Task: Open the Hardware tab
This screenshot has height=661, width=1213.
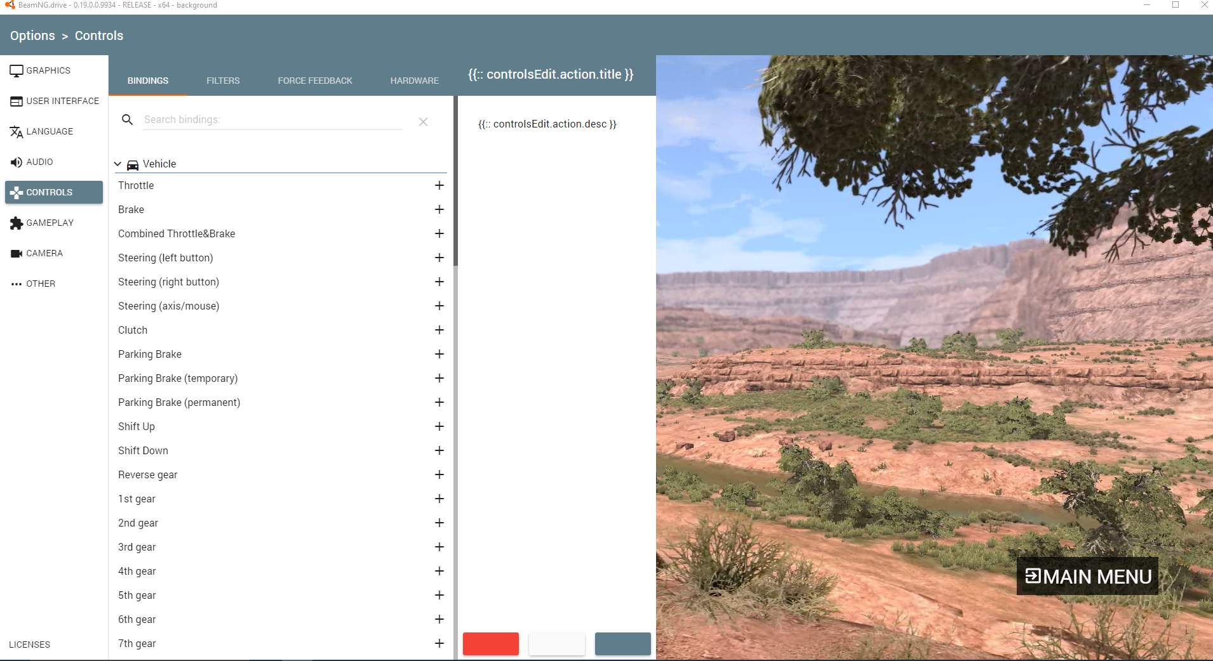Action: (415, 81)
